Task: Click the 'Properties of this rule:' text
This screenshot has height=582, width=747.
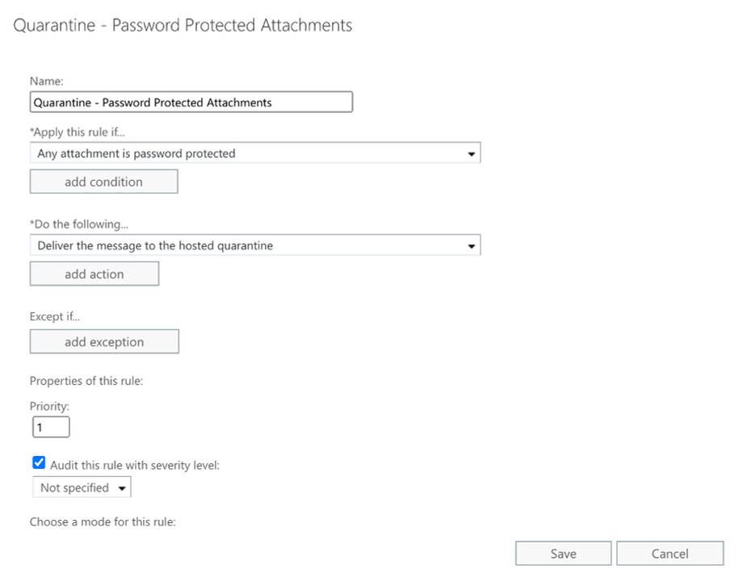Action: [x=86, y=381]
